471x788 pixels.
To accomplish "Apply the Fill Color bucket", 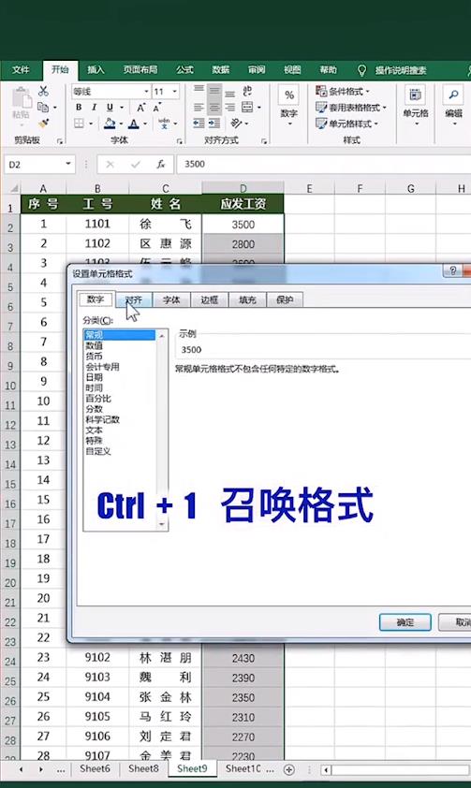I will coord(110,124).
